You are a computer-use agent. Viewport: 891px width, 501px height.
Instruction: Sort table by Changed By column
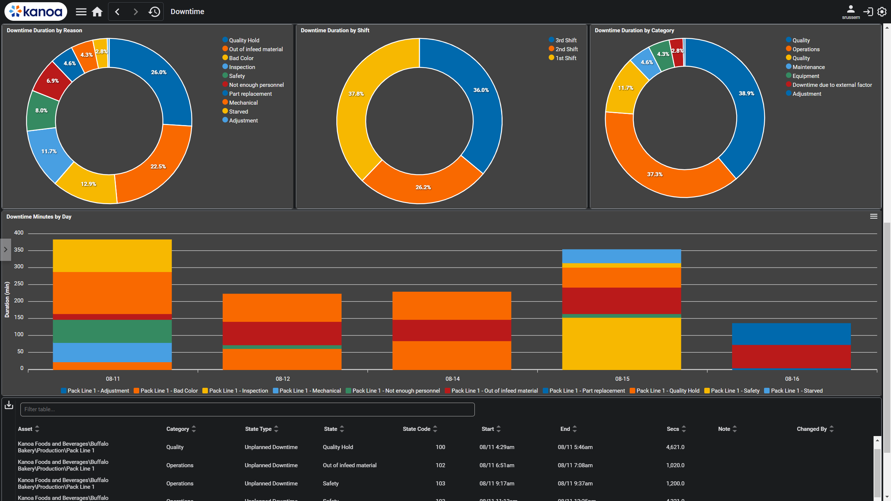(x=815, y=429)
